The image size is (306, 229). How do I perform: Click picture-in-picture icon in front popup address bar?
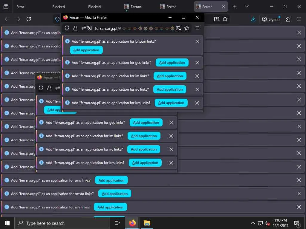178,28
